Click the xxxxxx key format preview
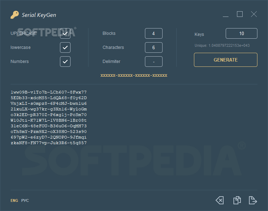 (x=134, y=75)
